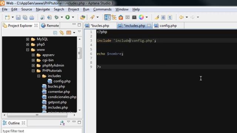Open the back history dropdown arrow

click(x=187, y=17)
